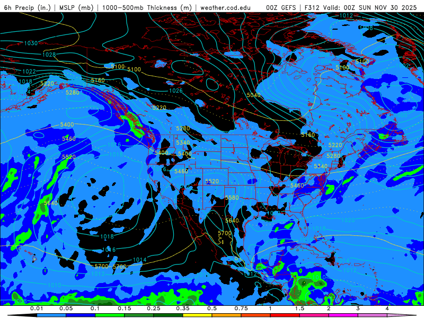Click the 1030 isobar label
Screen dimensions: 424x318
(x=31, y=43)
